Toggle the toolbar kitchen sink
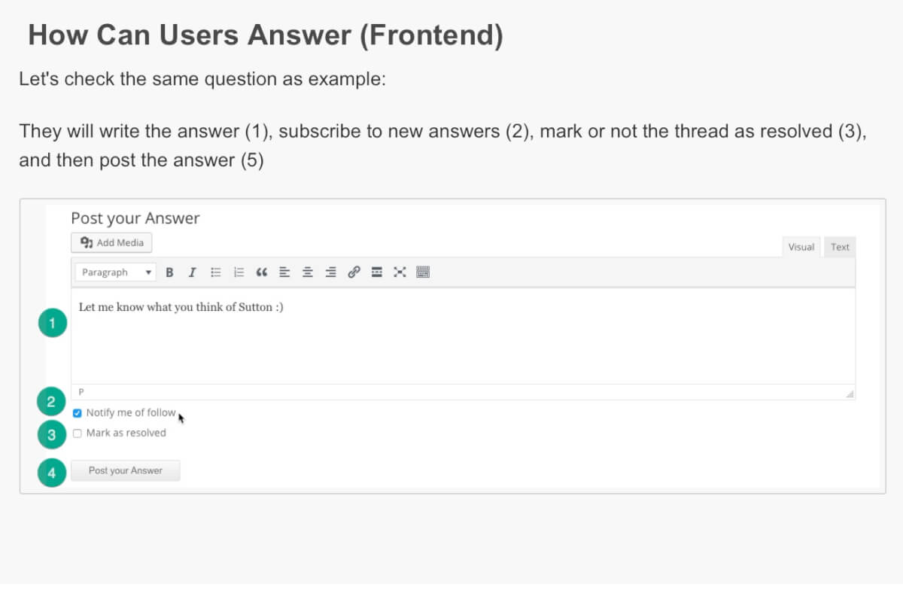Screen dimensions: 903x590 click(x=423, y=272)
